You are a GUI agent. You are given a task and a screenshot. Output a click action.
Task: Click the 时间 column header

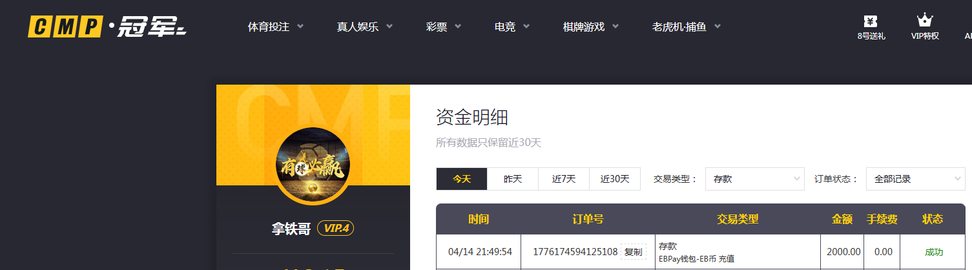pyautogui.click(x=479, y=220)
